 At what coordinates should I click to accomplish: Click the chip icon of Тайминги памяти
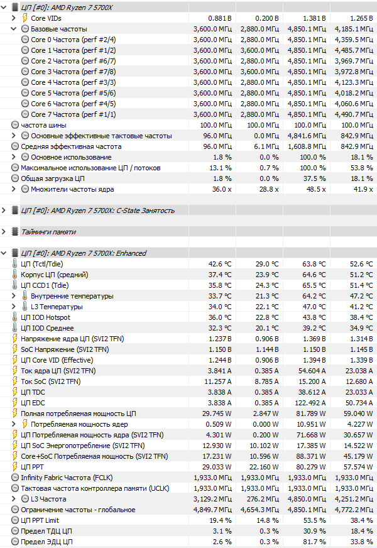coord(14,232)
